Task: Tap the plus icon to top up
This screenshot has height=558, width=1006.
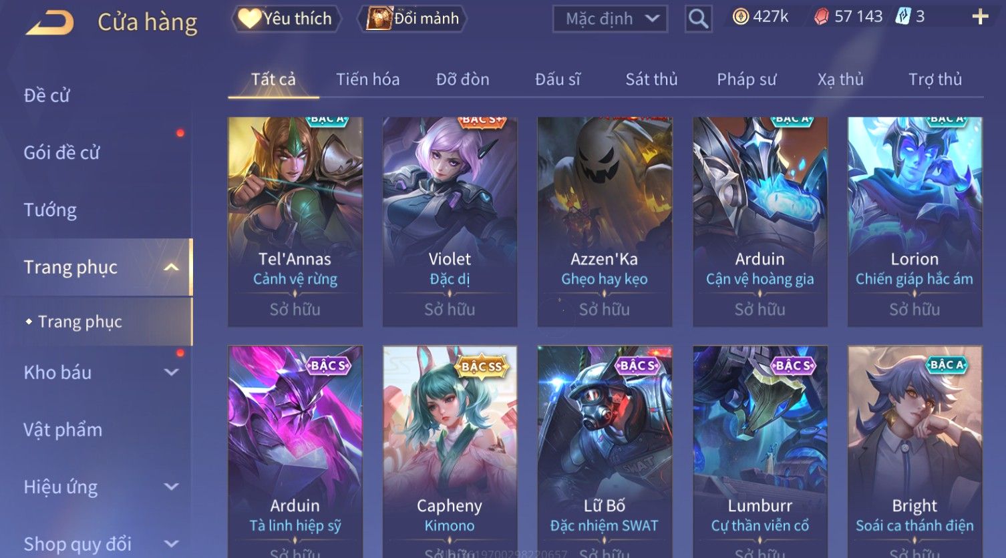Action: (980, 17)
